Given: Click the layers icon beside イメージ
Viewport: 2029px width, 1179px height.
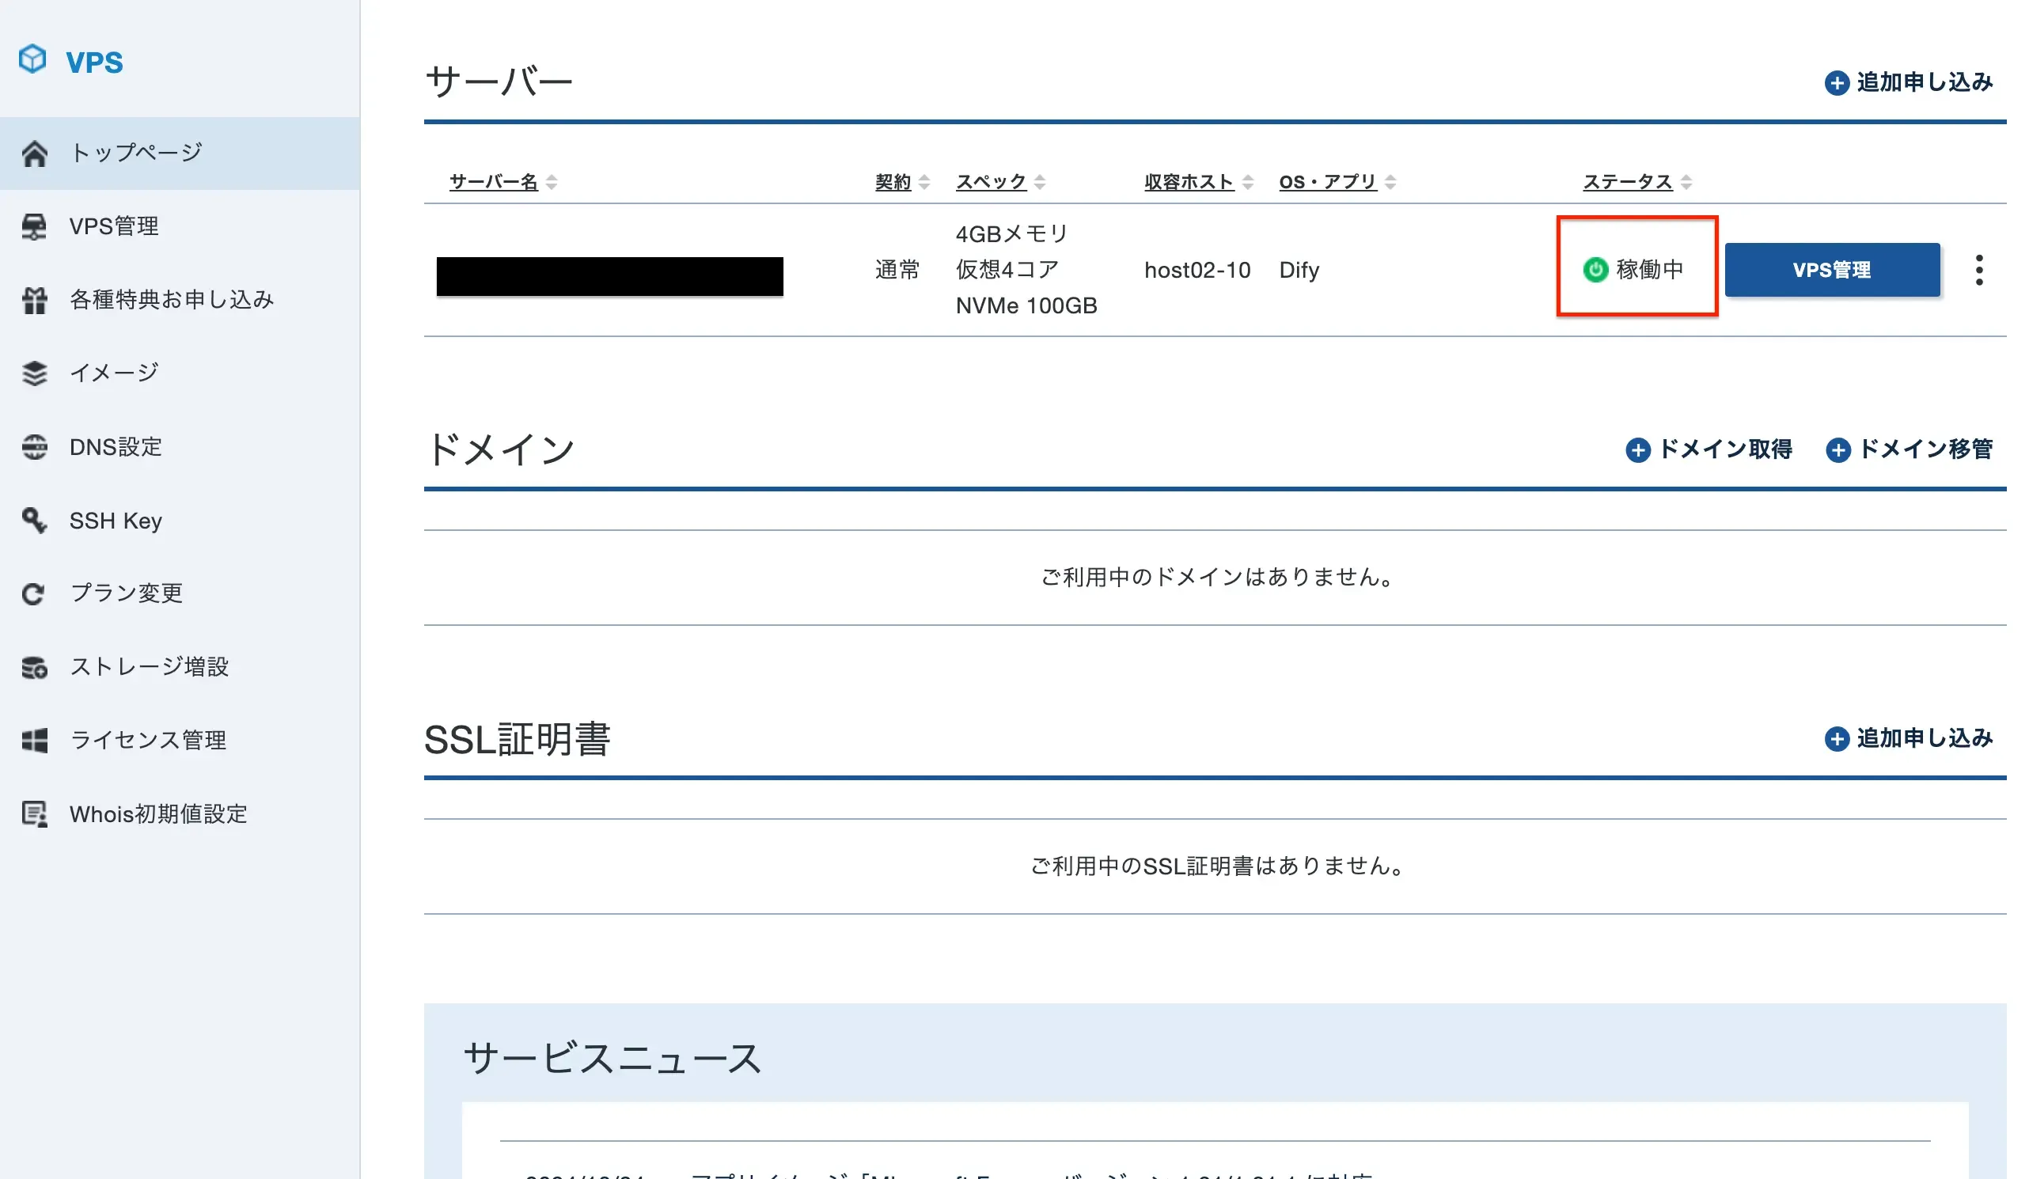Looking at the screenshot, I should tap(34, 373).
